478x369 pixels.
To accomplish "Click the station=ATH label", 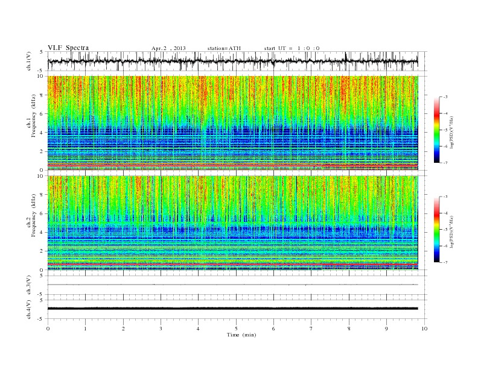I will (x=224, y=48).
